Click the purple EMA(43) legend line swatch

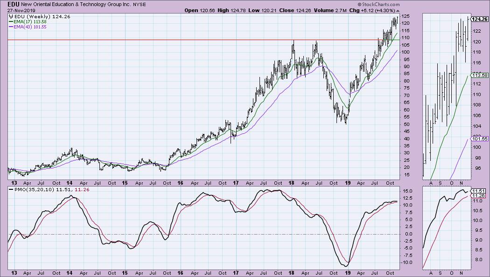(11, 27)
